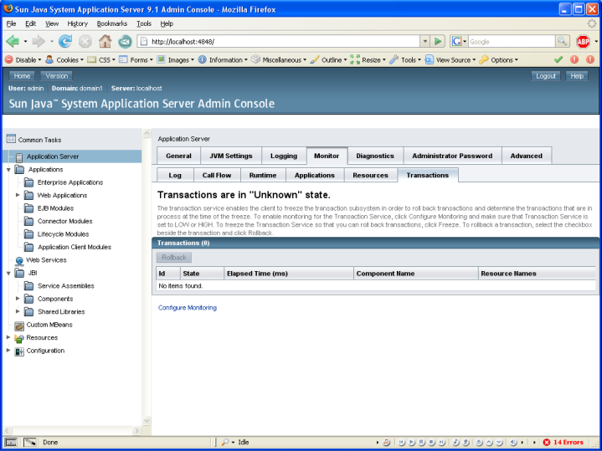The height and width of the screenshot is (451, 602).
Task: Go back with the green arrow
Action: 13,41
